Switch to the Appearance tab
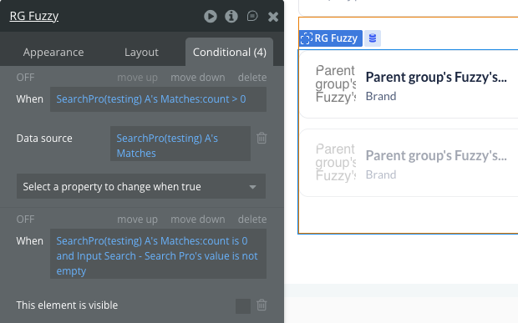This screenshot has width=518, height=323. [53, 52]
